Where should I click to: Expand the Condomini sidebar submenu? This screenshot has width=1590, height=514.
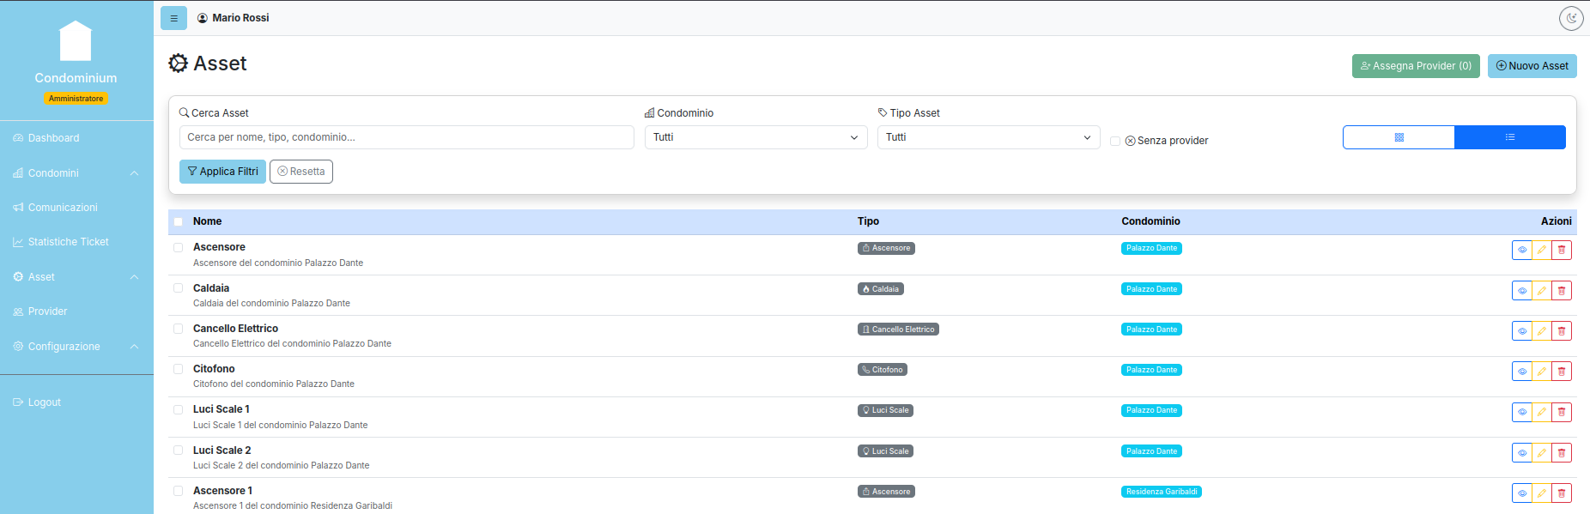76,173
